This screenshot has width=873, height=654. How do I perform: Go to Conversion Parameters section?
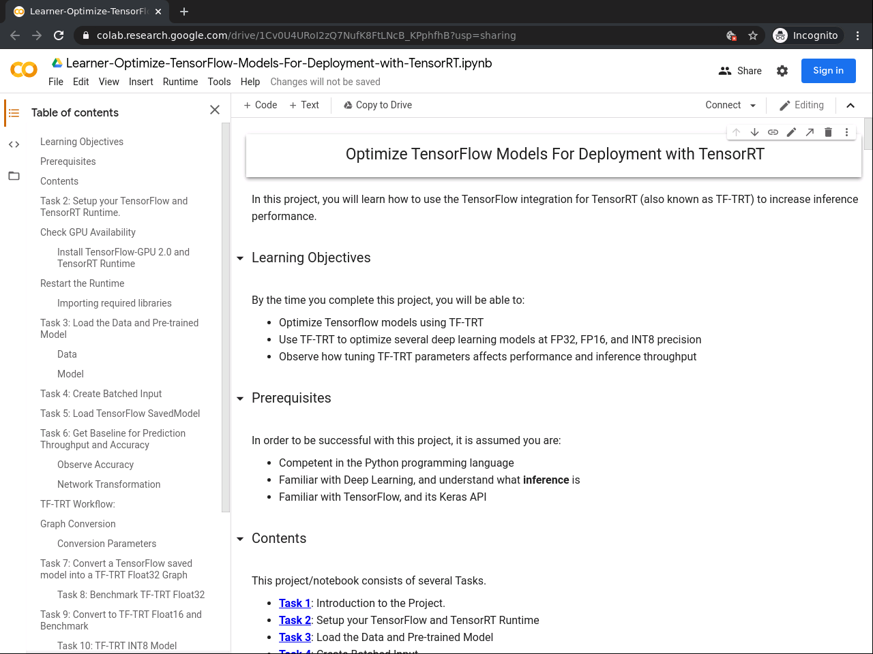(107, 544)
